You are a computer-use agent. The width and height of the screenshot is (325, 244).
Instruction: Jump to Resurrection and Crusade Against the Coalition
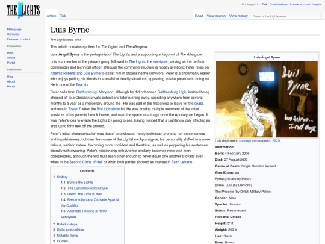tap(90, 202)
